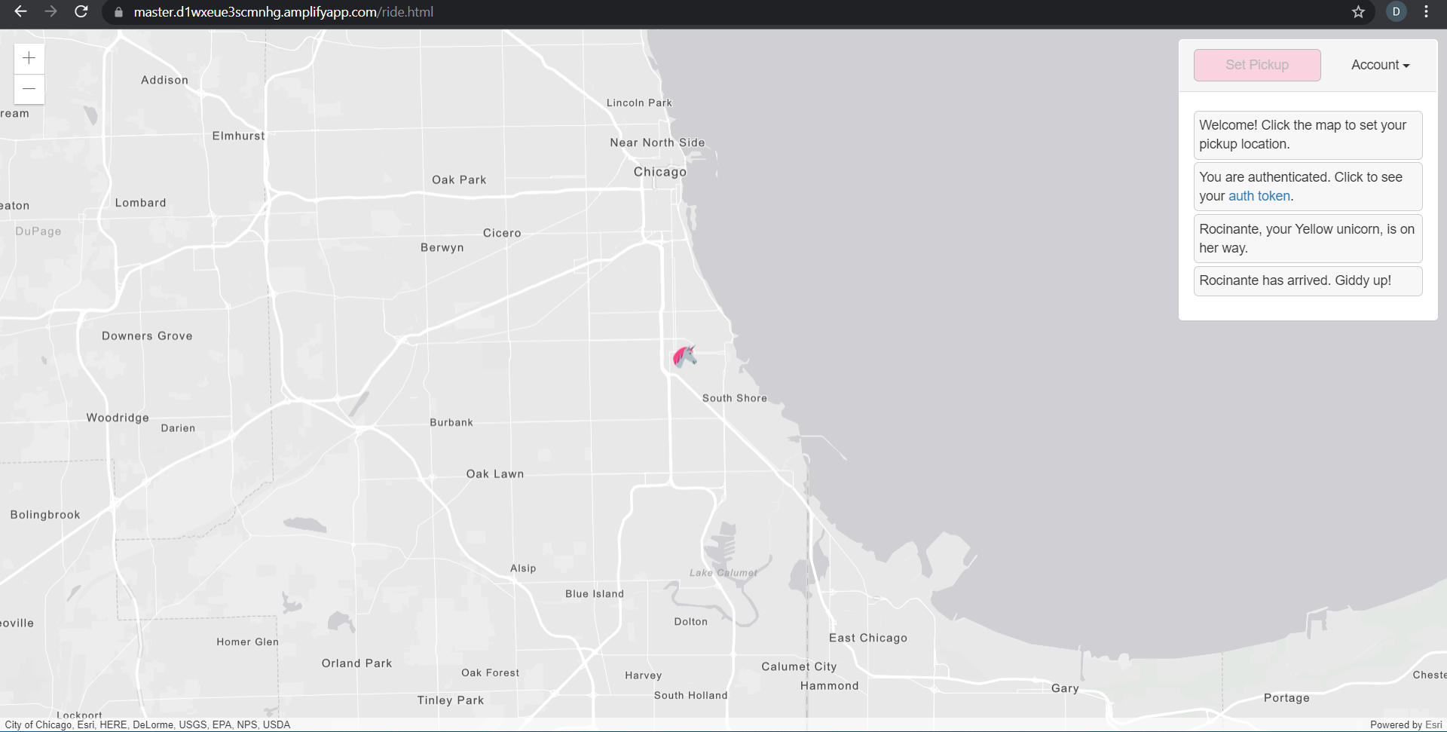Click the Elmhurst map label
Viewport: 1447px width, 732px height.
239,136
